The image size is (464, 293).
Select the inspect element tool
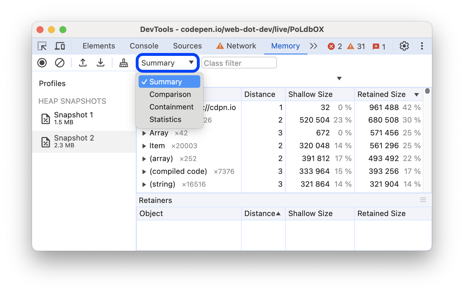pyautogui.click(x=42, y=46)
